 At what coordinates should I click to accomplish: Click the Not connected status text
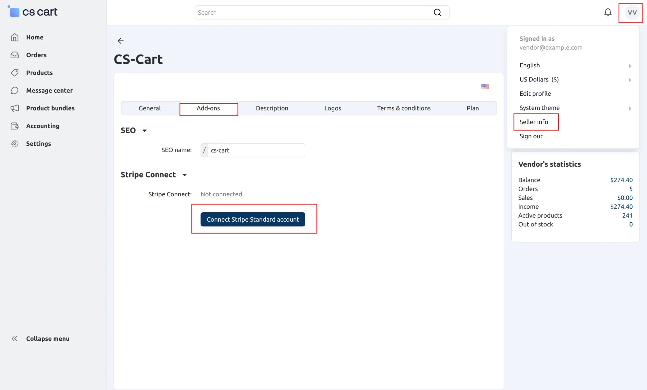[221, 194]
